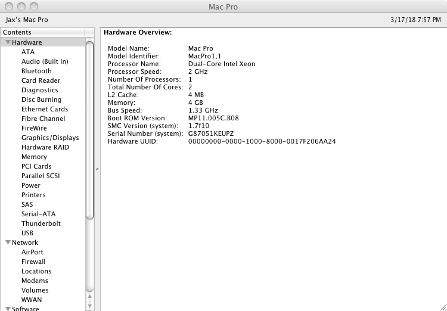The image size is (447, 311).
Task: Show Serial-ATA information
Action: (39, 214)
